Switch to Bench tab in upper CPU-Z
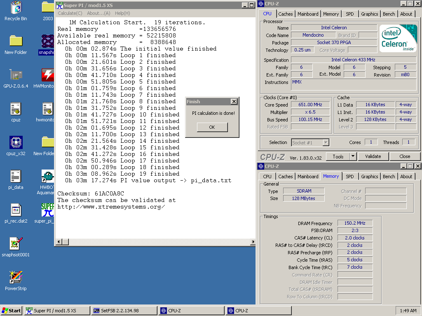The image size is (422, 316). pos(389,14)
